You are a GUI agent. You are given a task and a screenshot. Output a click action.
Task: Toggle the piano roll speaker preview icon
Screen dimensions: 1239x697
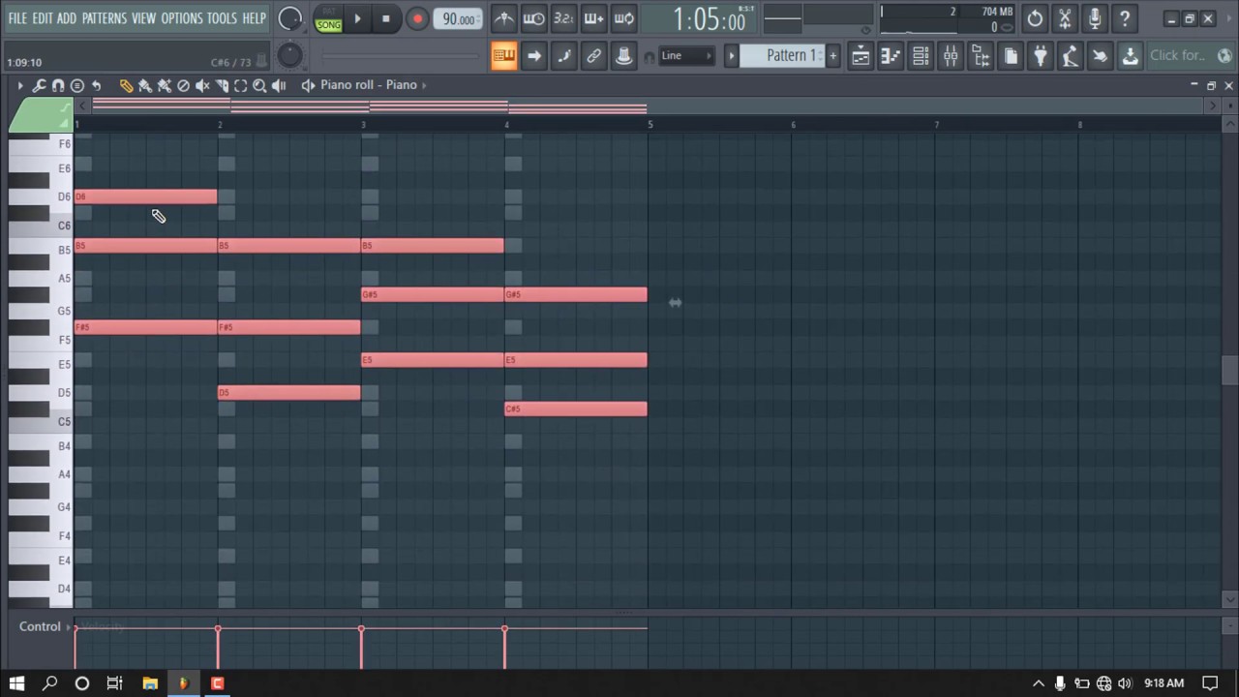pyautogui.click(x=308, y=85)
